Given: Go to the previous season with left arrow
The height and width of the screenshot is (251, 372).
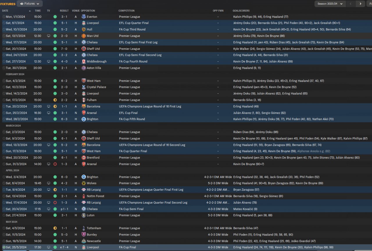Looking at the screenshot, I should (x=351, y=4).
